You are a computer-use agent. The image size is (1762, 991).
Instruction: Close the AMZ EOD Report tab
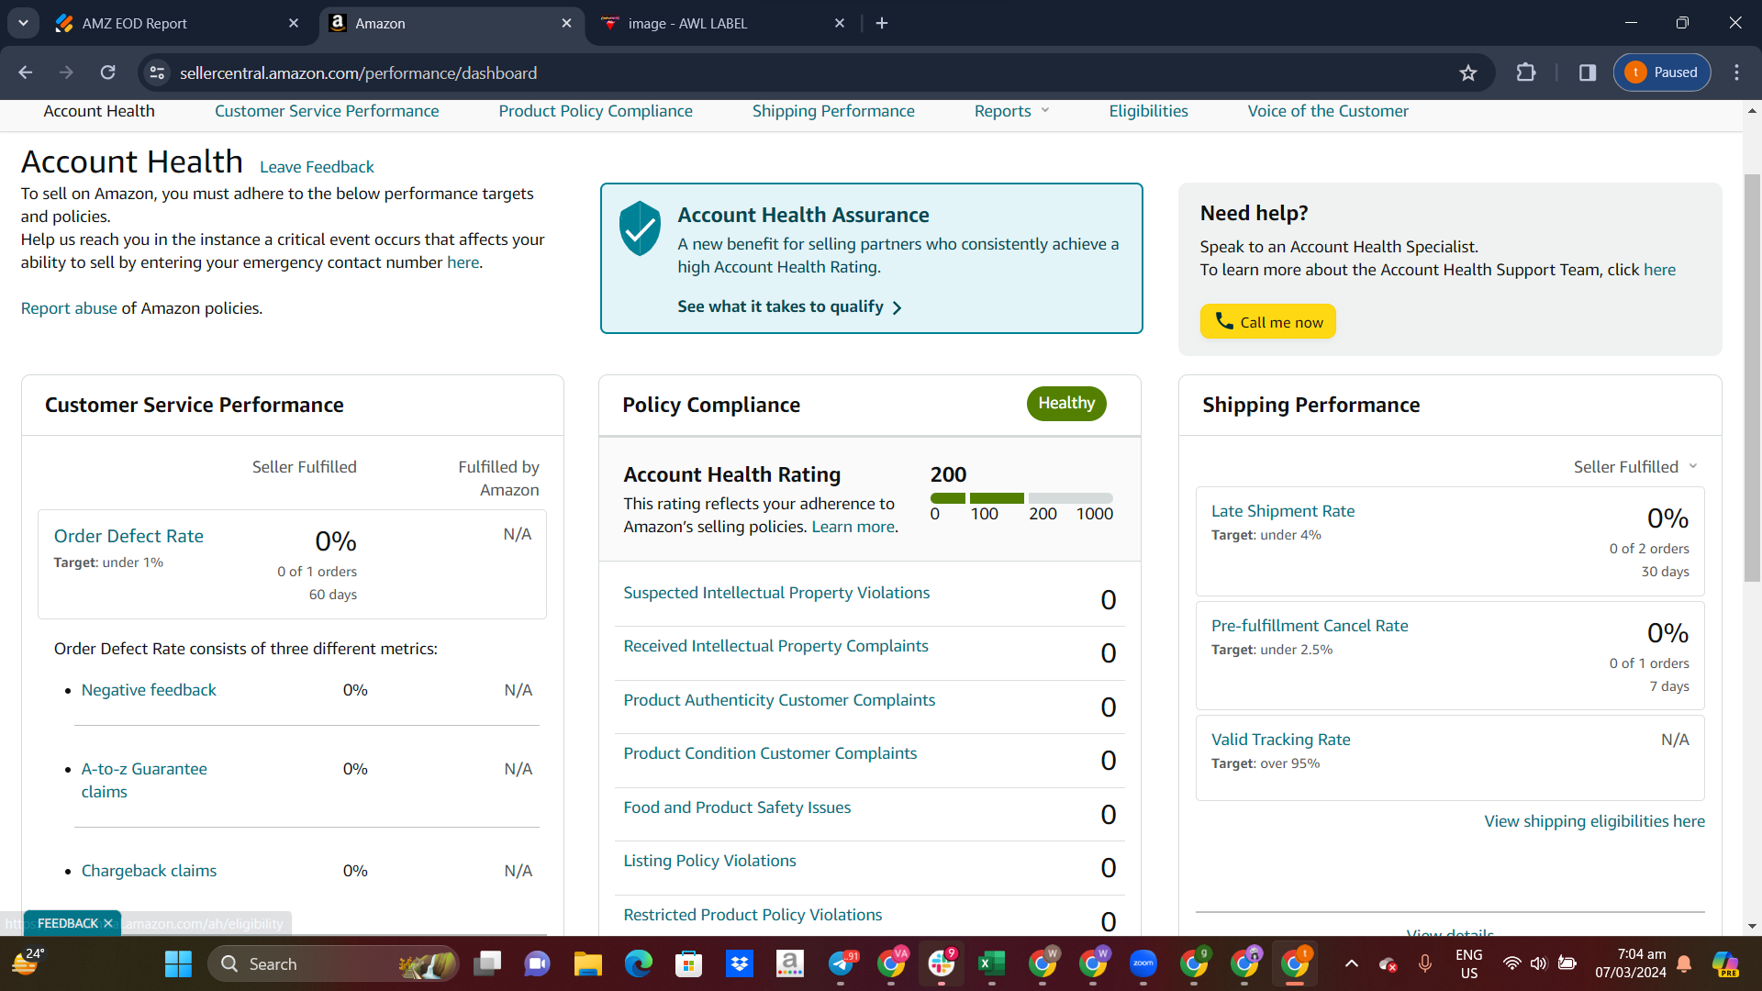click(x=294, y=23)
